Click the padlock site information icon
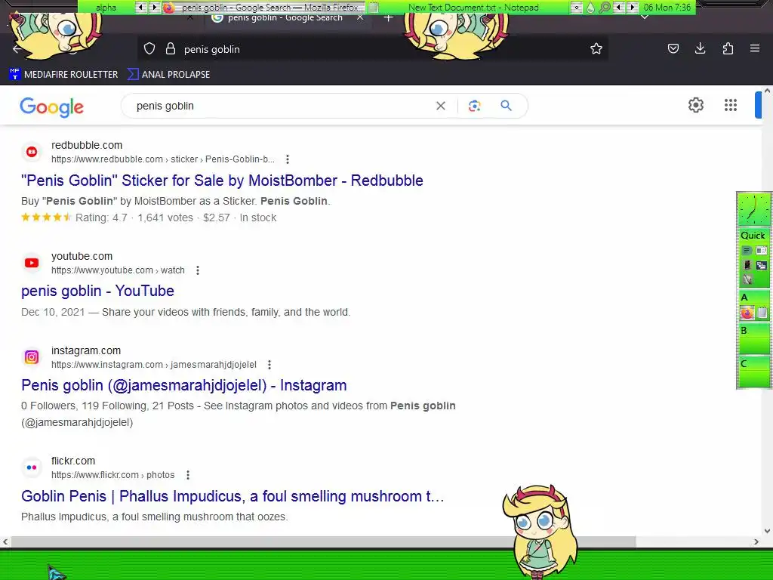The width and height of the screenshot is (773, 580). click(171, 48)
